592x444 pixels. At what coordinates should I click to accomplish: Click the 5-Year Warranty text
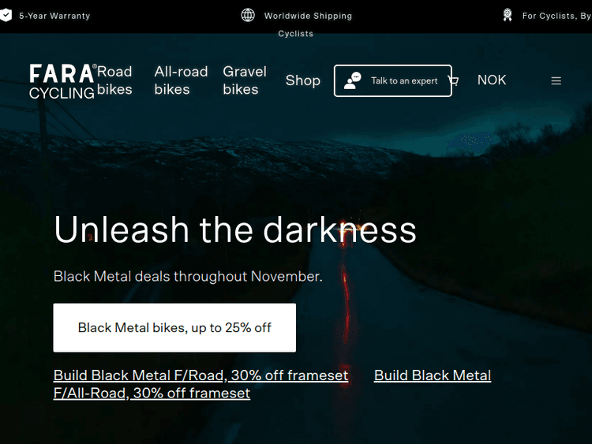(54, 16)
